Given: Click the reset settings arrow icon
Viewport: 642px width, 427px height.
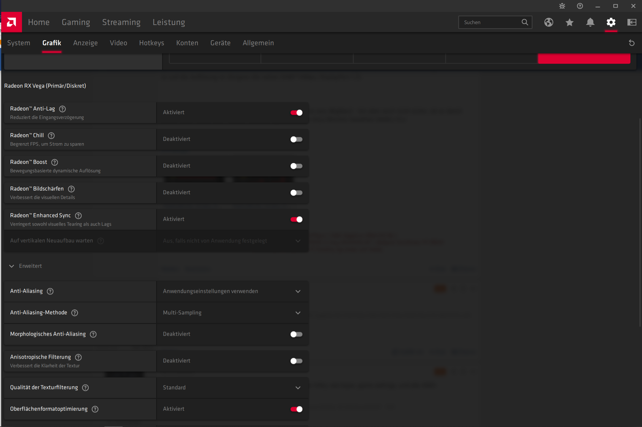Looking at the screenshot, I should pyautogui.click(x=632, y=43).
